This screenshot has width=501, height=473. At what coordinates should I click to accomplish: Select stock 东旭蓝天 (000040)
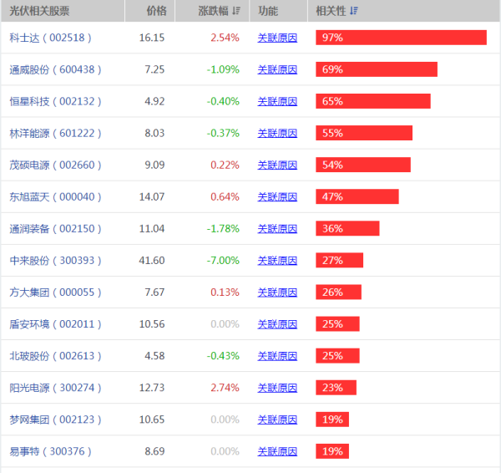coord(55,196)
